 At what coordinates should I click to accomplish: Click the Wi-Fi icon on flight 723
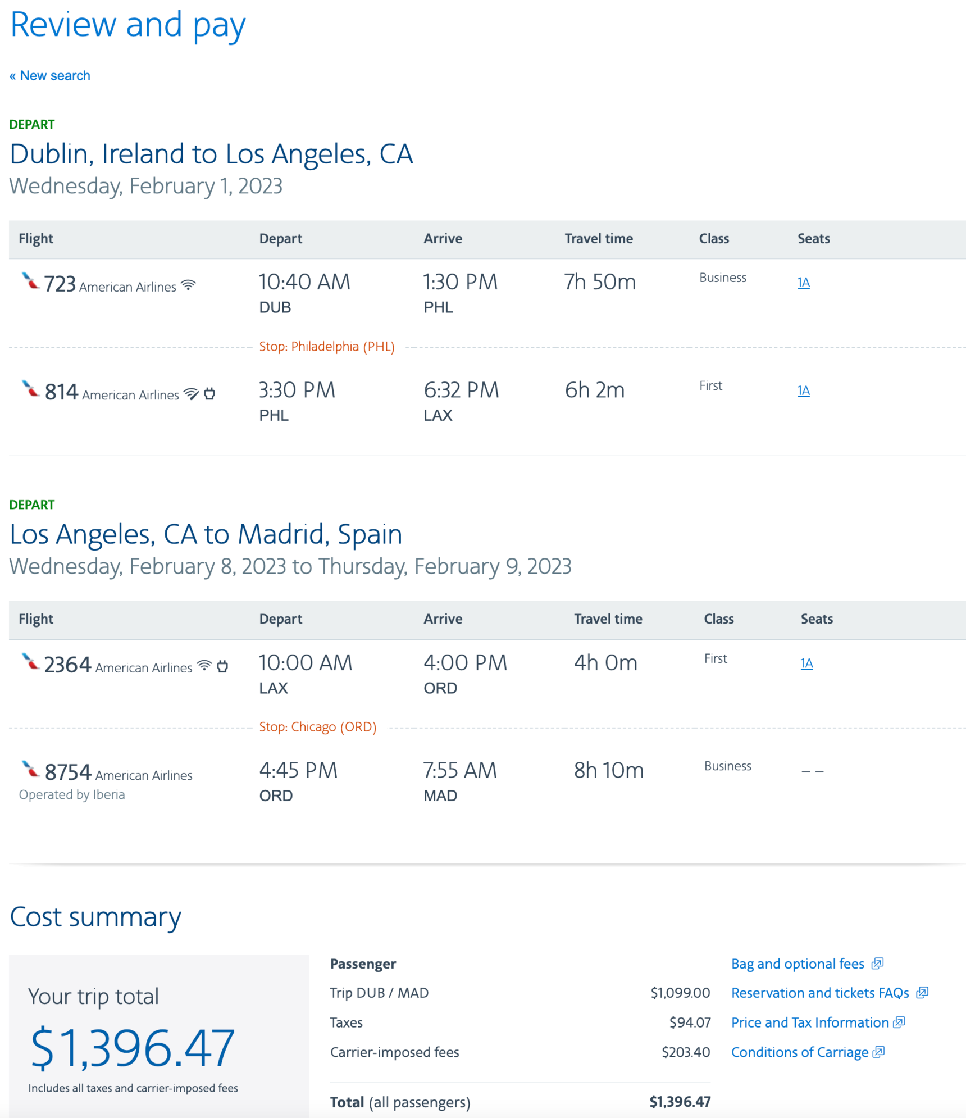189,285
